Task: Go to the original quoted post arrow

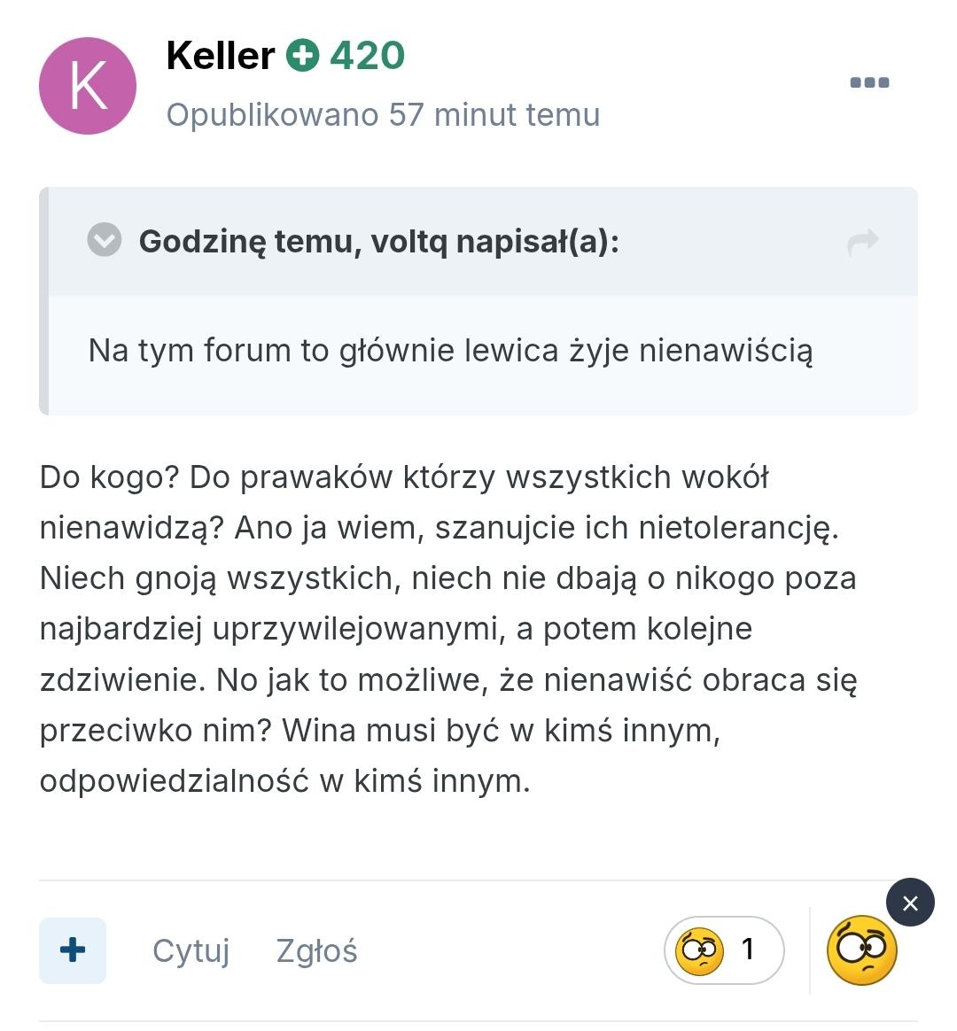Action: (x=862, y=242)
